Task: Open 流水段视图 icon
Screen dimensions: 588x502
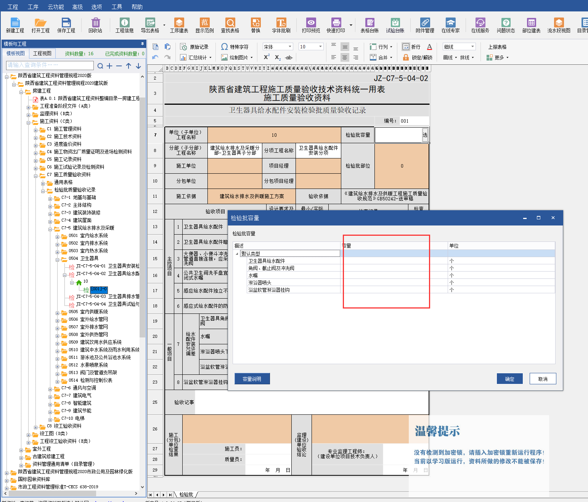Action: [x=559, y=25]
